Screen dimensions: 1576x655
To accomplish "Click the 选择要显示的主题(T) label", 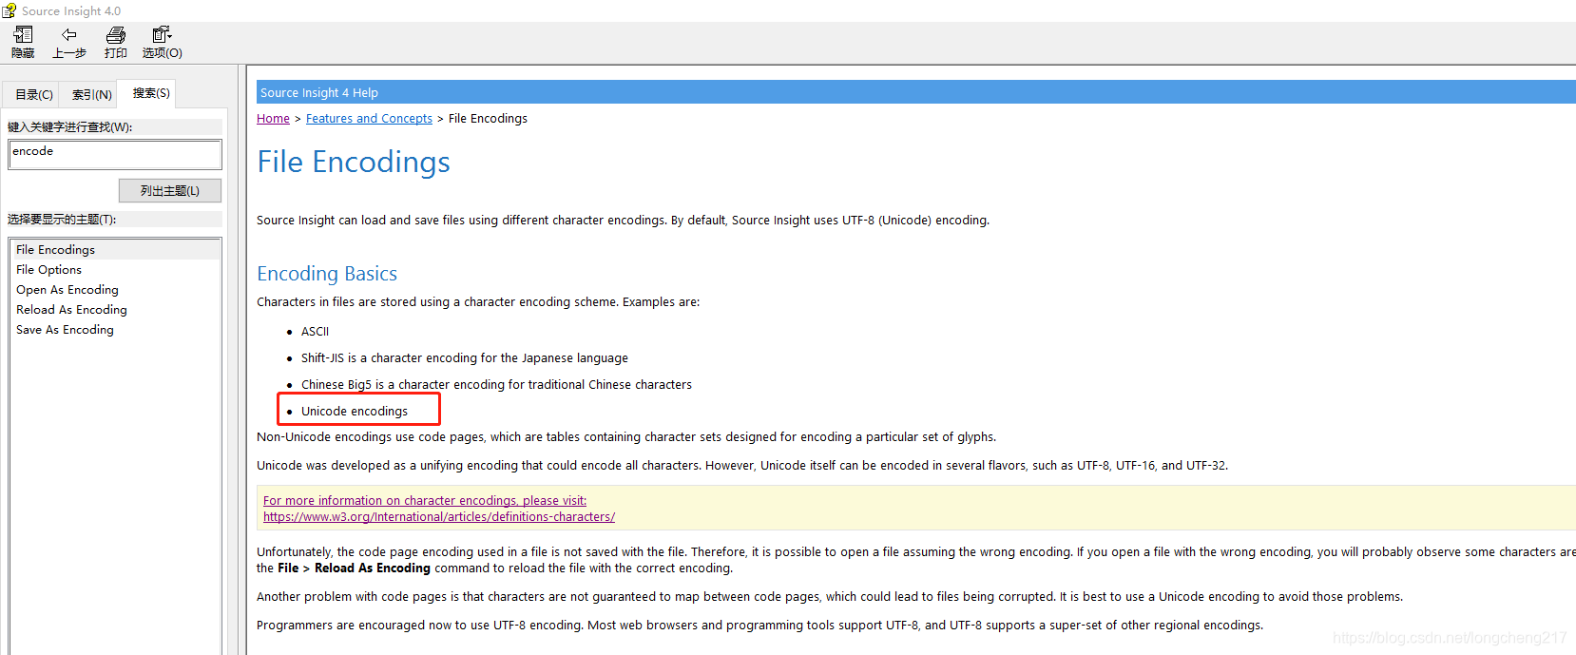I will tap(62, 219).
